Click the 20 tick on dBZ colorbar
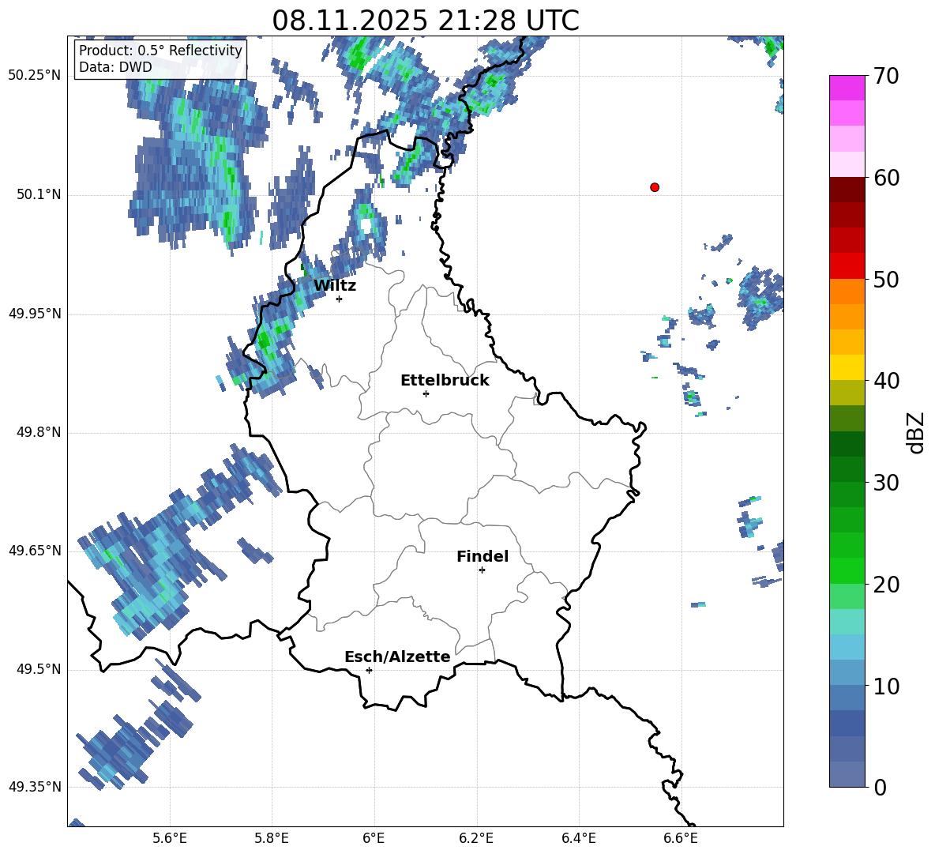This screenshot has width=935, height=854. pyautogui.click(x=887, y=585)
